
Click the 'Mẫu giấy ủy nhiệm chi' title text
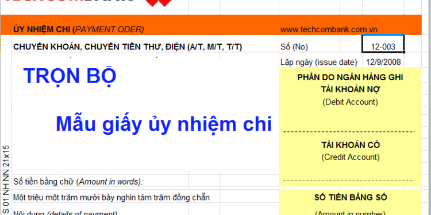point(164,124)
